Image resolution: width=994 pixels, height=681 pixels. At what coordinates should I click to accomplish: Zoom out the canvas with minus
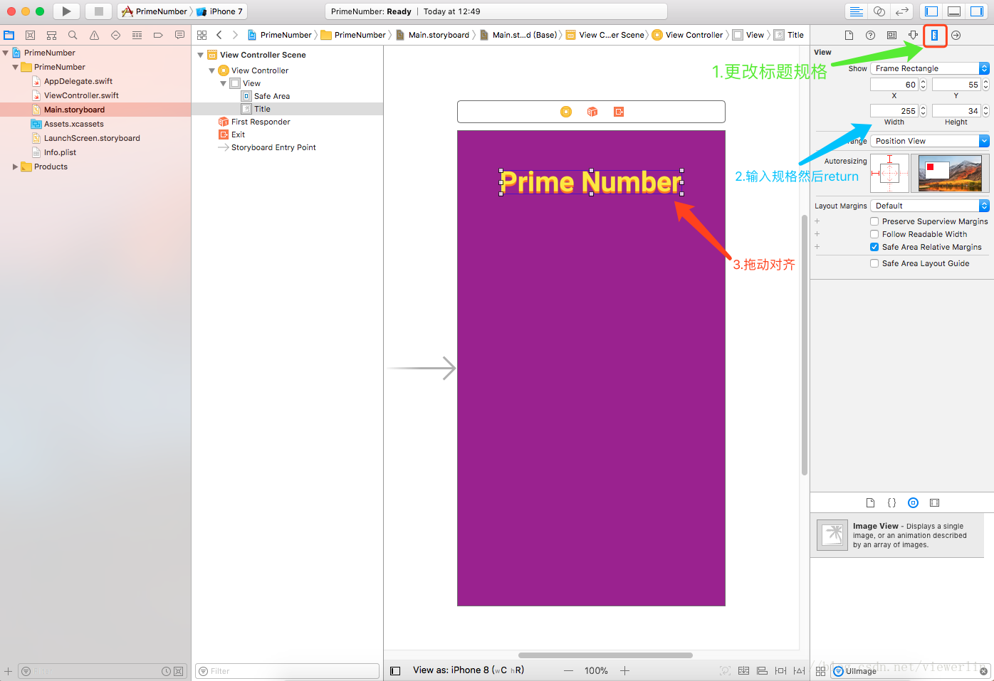click(568, 670)
